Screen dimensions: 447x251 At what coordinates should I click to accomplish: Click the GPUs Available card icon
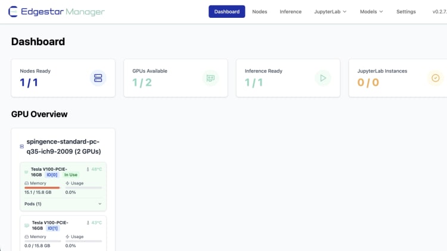point(210,78)
